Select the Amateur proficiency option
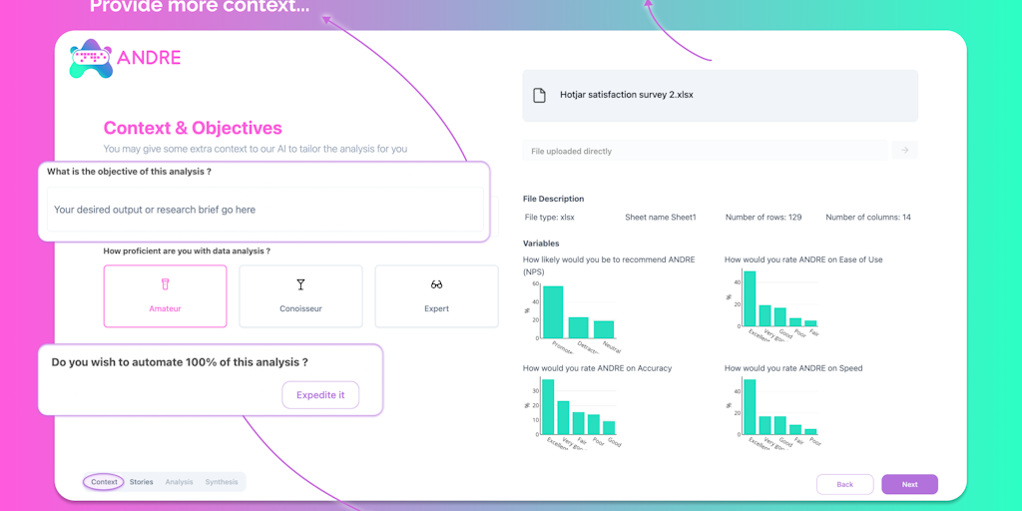The image size is (1022, 511). point(165,295)
